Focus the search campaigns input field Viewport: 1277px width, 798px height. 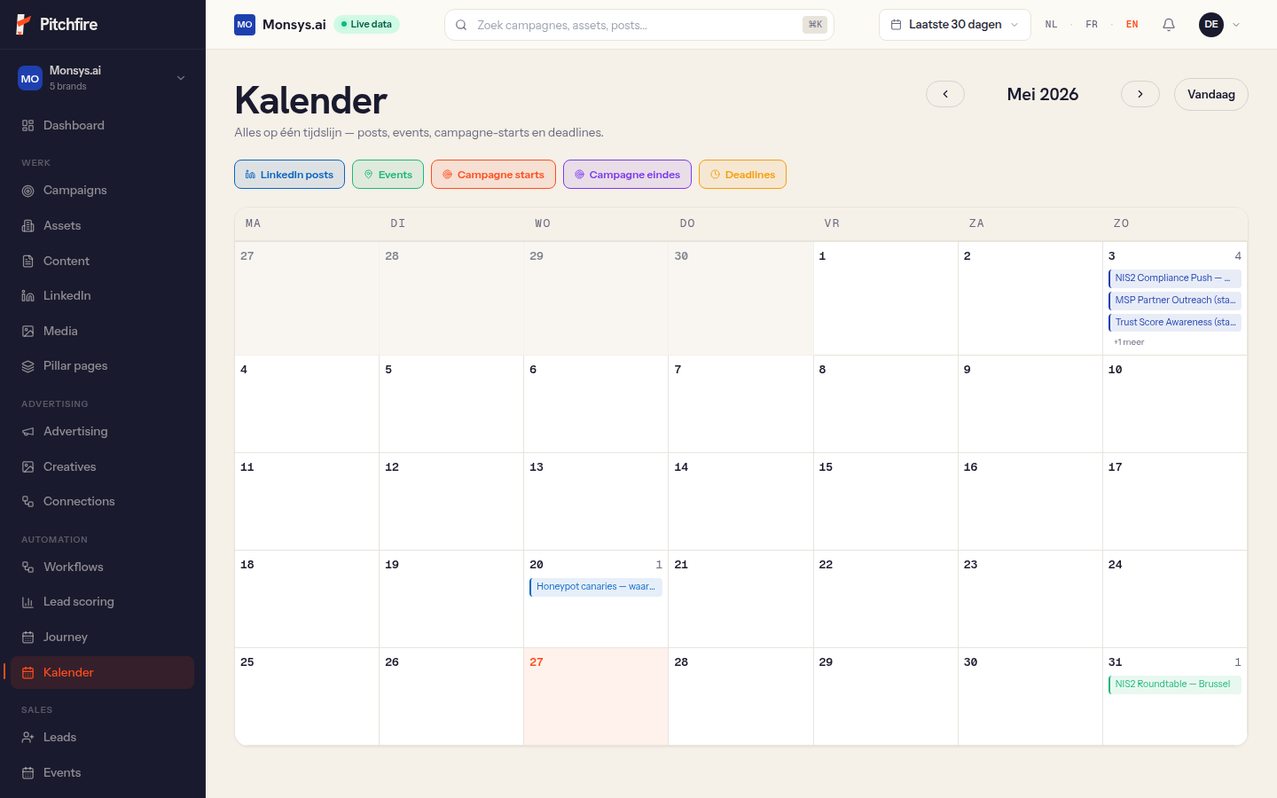pos(638,25)
